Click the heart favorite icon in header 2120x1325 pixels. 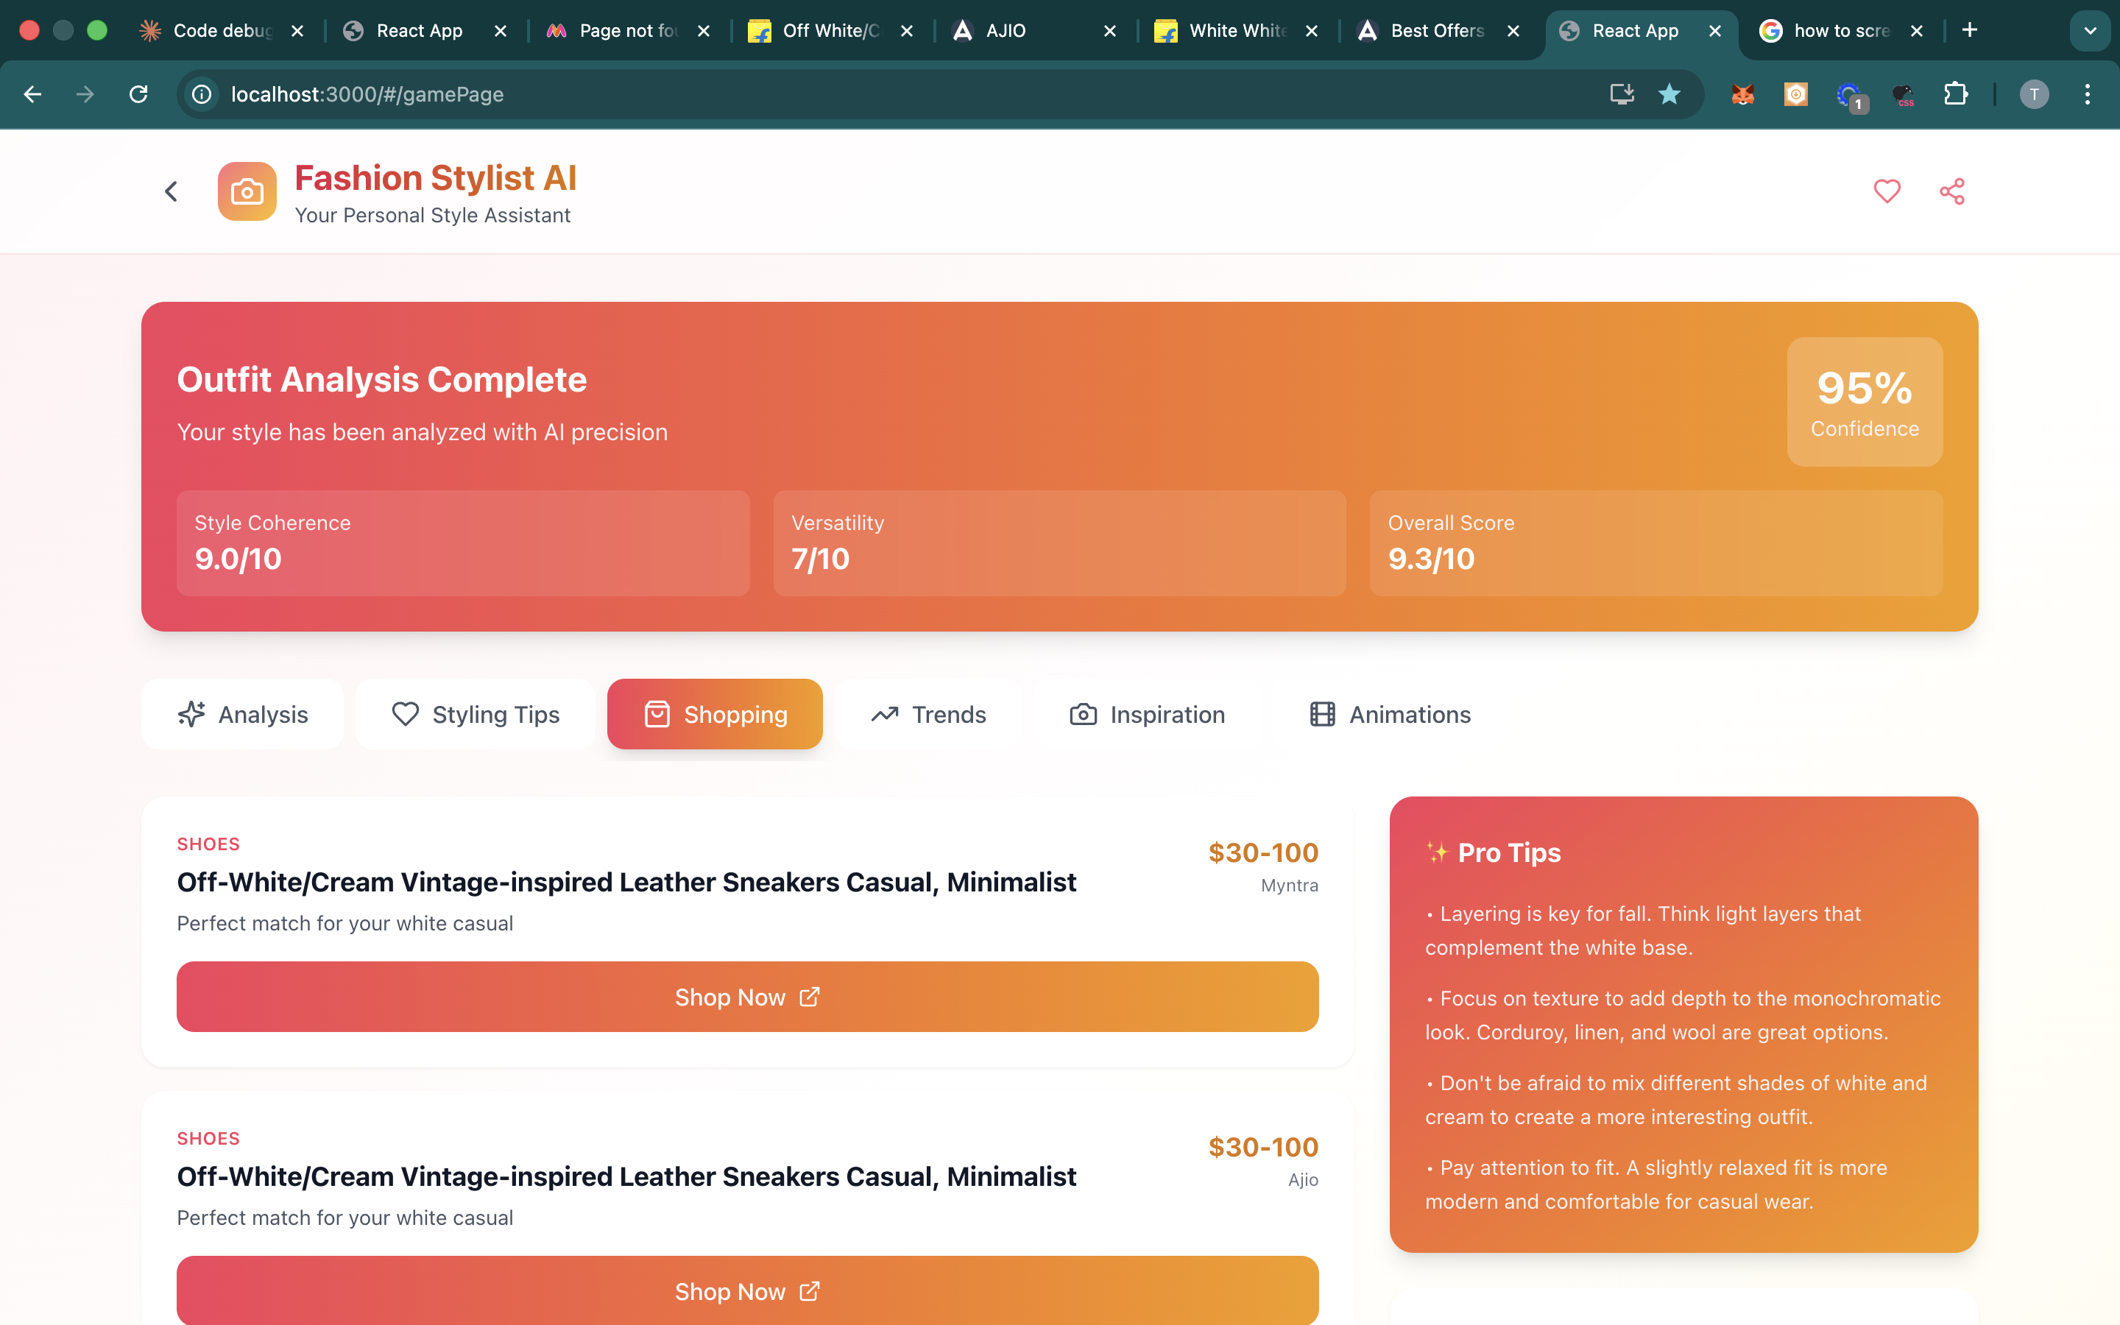pyautogui.click(x=1886, y=191)
